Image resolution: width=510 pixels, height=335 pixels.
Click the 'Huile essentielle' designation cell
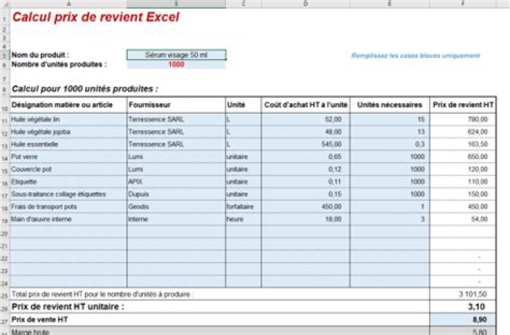tap(69, 144)
